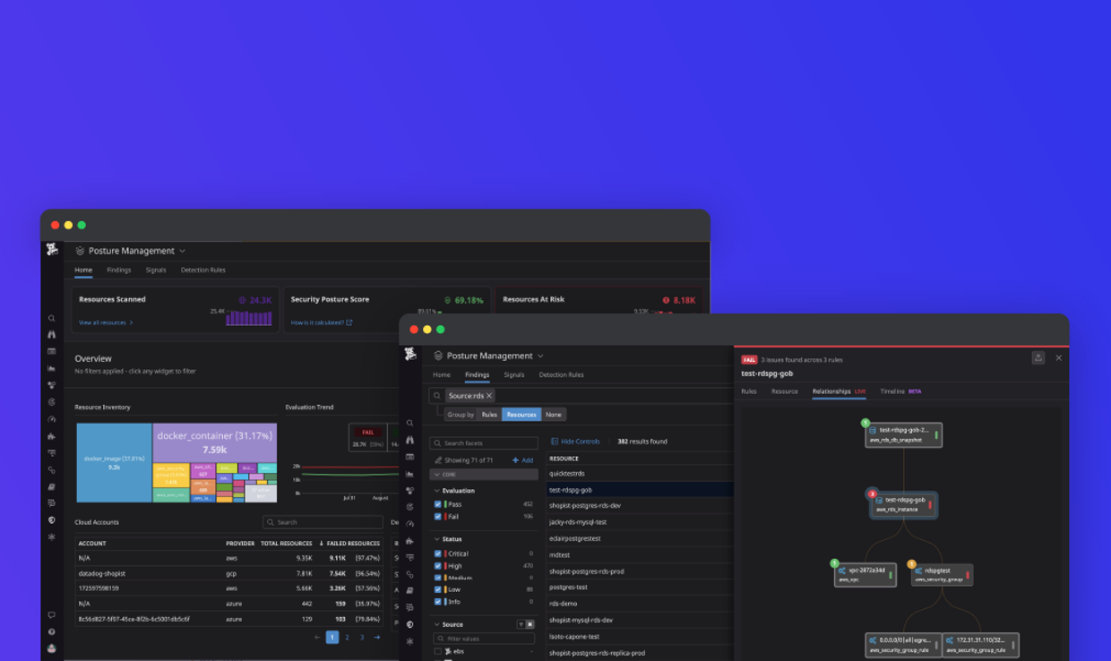1111x661 pixels.
Task: Click the Datadog logo in the left window
Action: pos(52,250)
